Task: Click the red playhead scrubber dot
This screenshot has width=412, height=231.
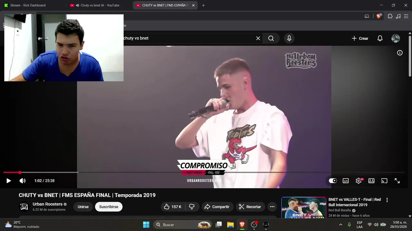Action: click(x=20, y=173)
